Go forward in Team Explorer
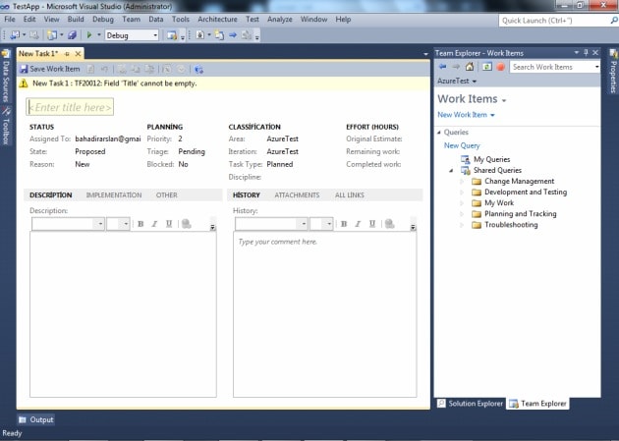Image resolution: width=619 pixels, height=441 pixels. [456, 67]
